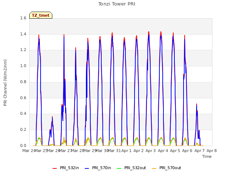Click the Mar 24 x-axis date label

29,151
